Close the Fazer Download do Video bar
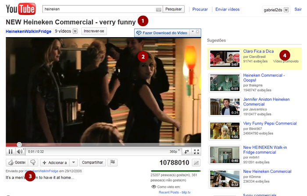 [197, 31]
